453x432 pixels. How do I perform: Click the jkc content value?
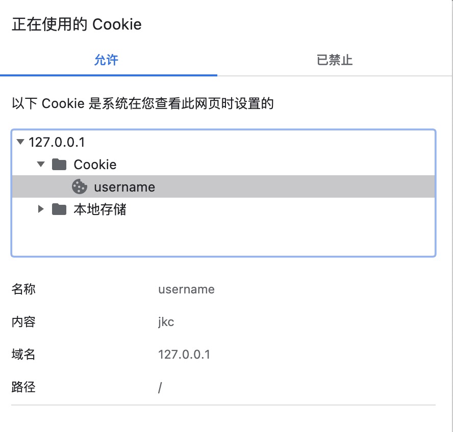[165, 322]
